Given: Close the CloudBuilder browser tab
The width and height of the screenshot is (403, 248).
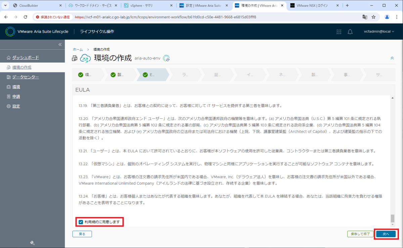Looking at the screenshot, I should click(60, 6).
